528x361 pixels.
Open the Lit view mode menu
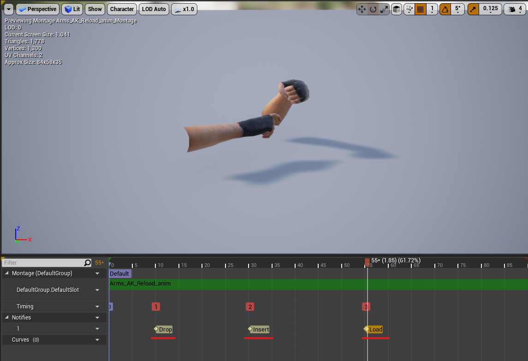point(72,9)
